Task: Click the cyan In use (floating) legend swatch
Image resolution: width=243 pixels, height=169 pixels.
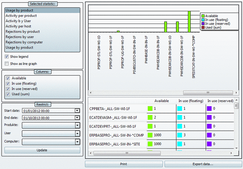Action: (203, 20)
